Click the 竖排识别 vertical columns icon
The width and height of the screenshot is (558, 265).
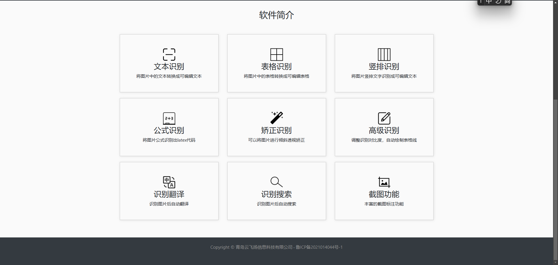pos(384,54)
